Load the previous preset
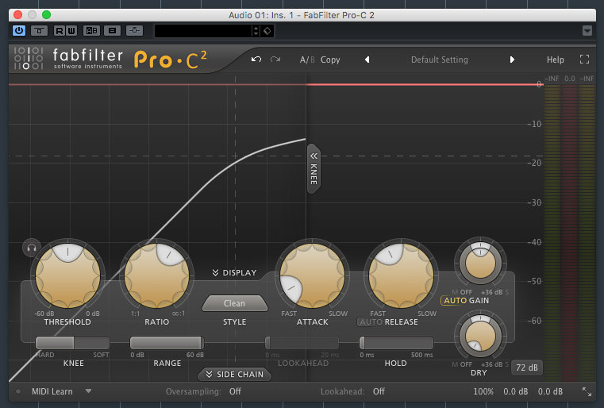 (367, 60)
